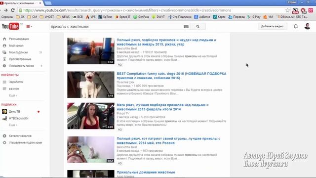This screenshot has height=178, width=316.
Task: Click first browser extension icon after star
Action: pyautogui.click(x=295, y=10)
